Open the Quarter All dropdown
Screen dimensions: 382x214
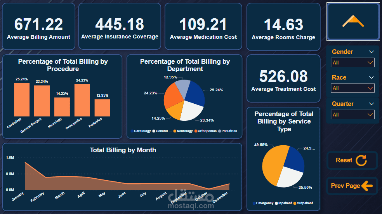click(x=352, y=115)
